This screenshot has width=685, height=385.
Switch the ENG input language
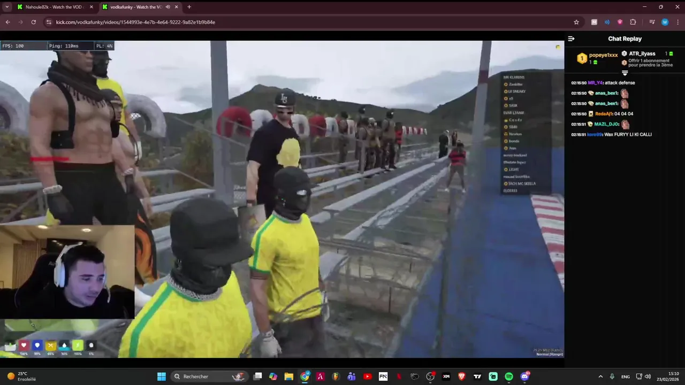[625, 376]
